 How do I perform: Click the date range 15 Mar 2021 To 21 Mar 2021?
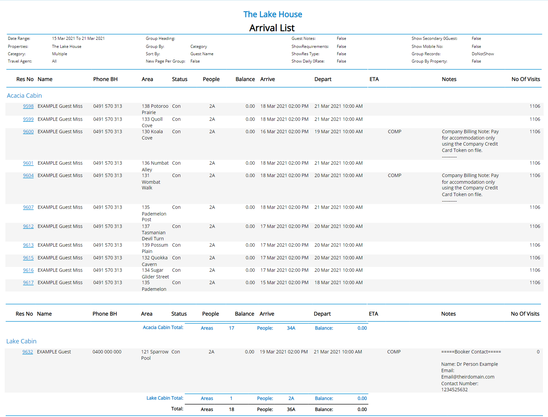(x=78, y=38)
